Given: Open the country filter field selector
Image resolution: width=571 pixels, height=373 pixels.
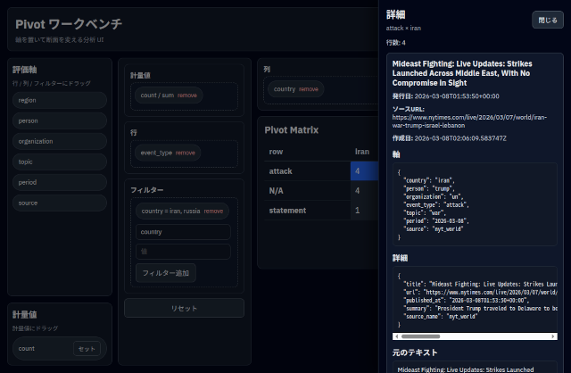Looking at the screenshot, I should [x=183, y=232].
